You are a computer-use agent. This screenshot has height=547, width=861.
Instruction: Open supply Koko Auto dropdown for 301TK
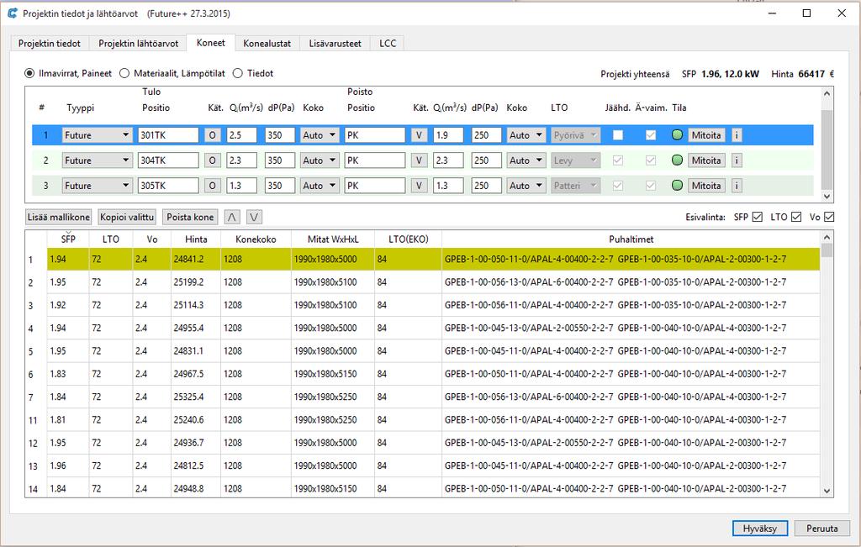[320, 135]
